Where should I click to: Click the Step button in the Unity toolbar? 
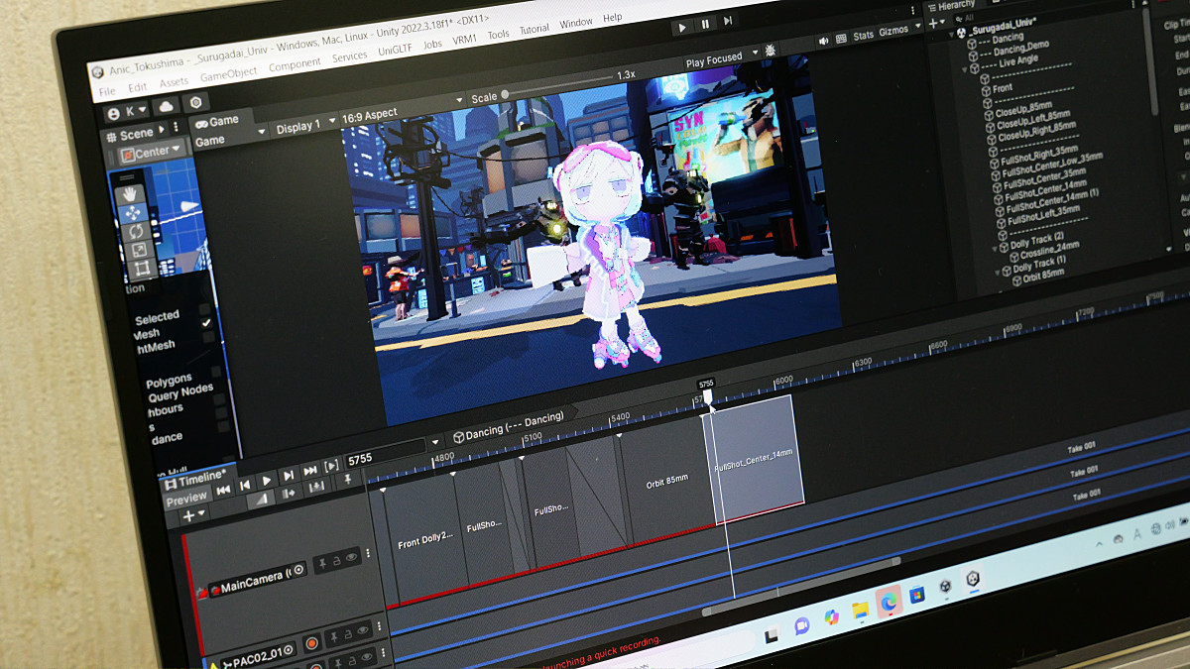click(728, 22)
